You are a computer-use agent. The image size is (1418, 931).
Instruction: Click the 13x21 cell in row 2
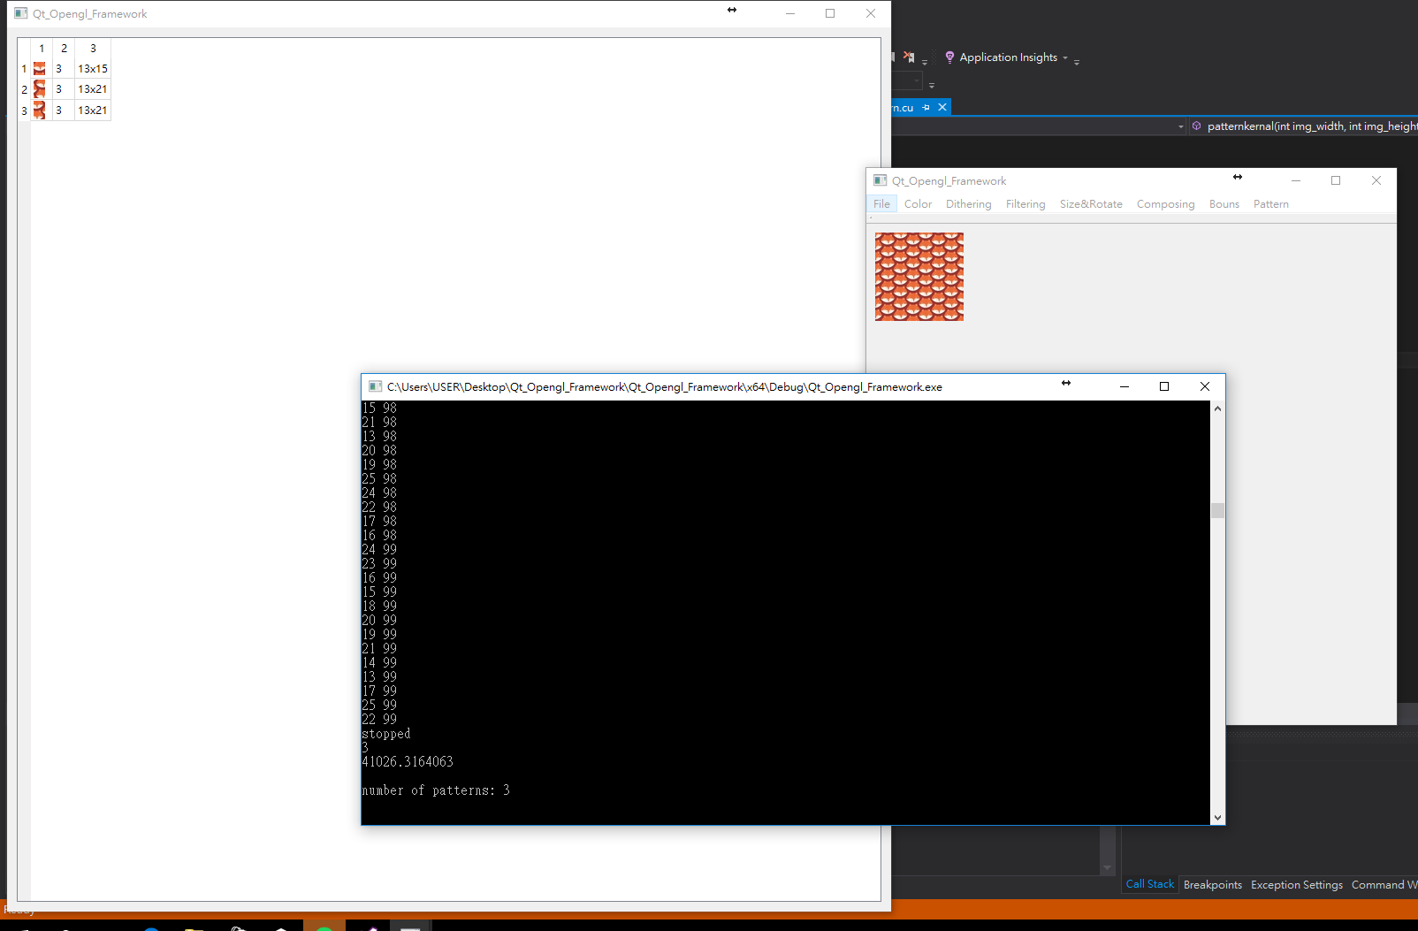pyautogui.click(x=93, y=88)
